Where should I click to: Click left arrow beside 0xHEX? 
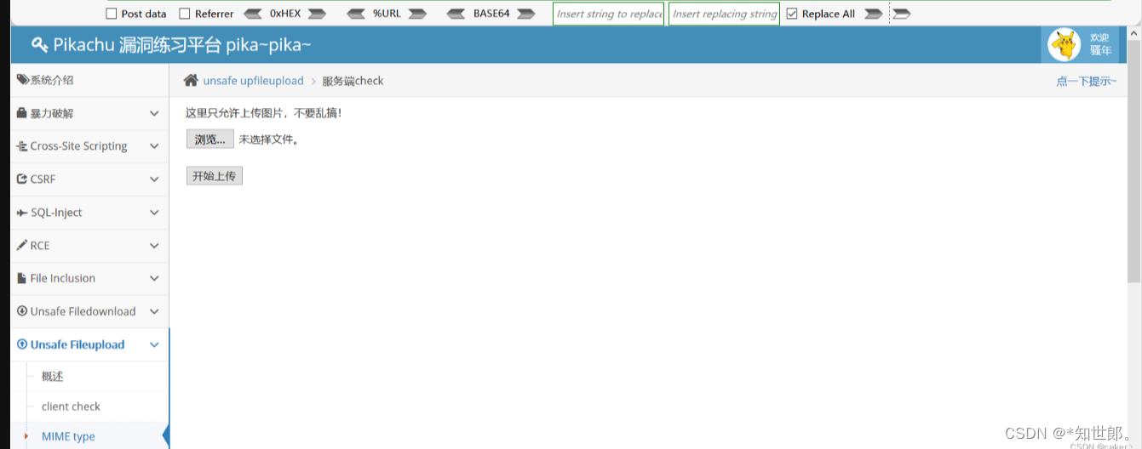click(253, 14)
